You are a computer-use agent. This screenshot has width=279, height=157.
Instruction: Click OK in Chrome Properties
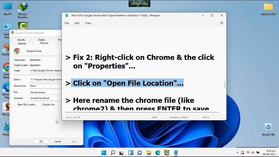pyautogui.click(x=41, y=141)
